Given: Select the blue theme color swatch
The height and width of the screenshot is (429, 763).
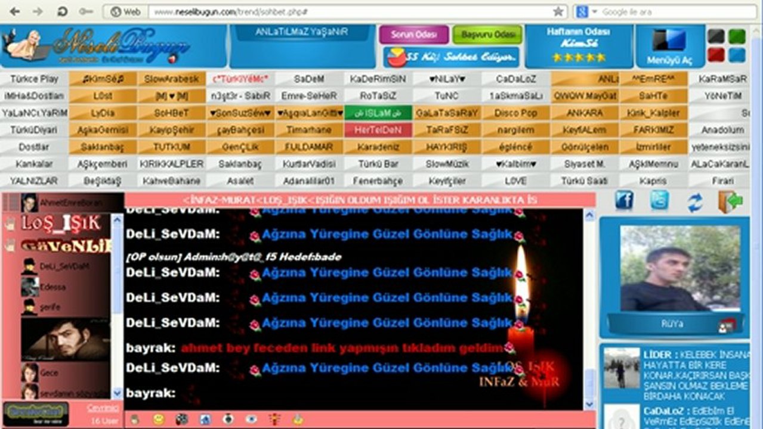Looking at the screenshot, I should pos(737,55).
